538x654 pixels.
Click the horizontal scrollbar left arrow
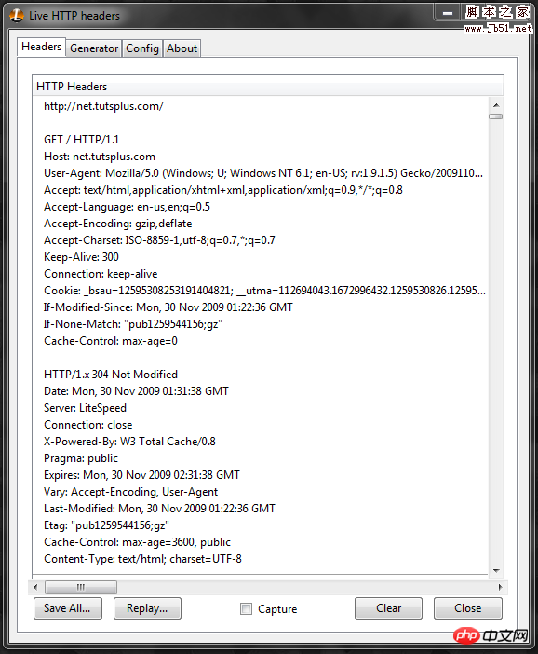(35, 587)
